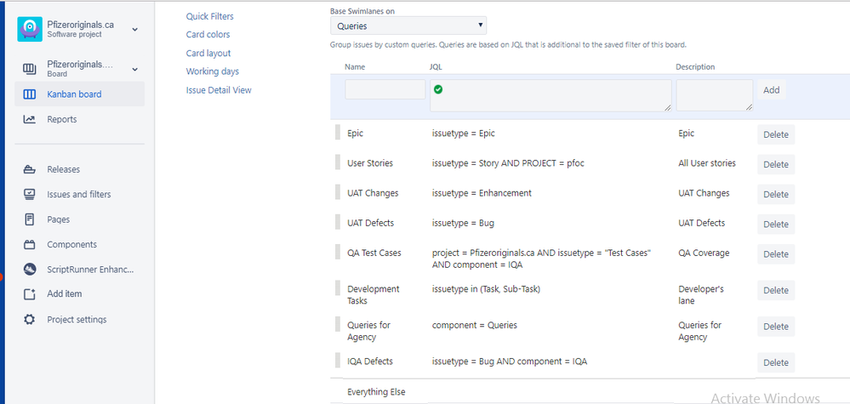The image size is (850, 404).
Task: Expand the Pfizeroriginals board chevron
Action: click(x=134, y=69)
